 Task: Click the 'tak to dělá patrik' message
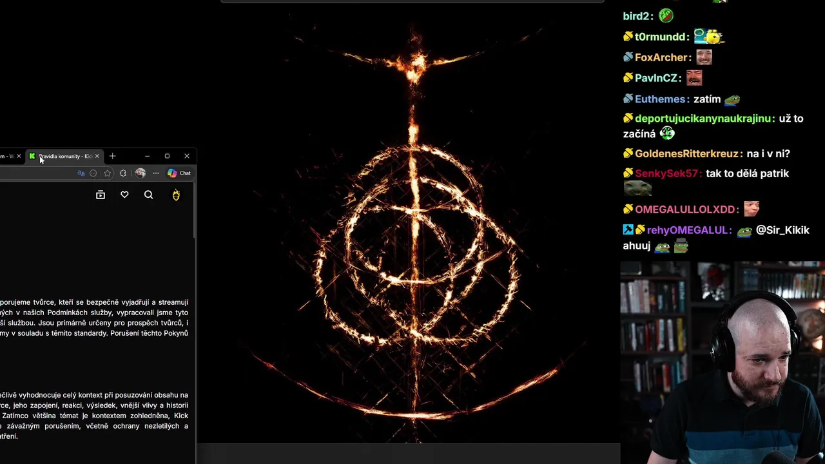(x=747, y=173)
